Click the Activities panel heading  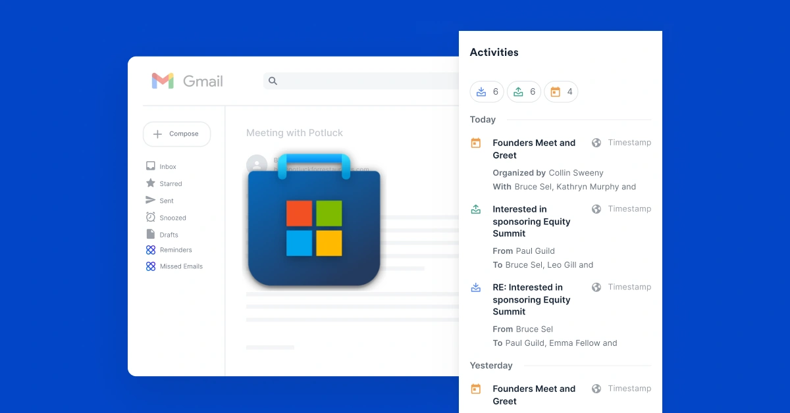(494, 53)
